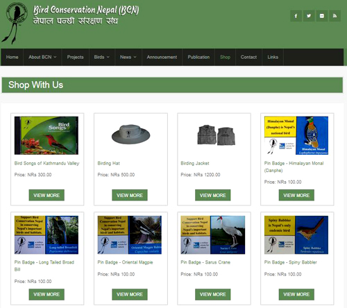Click the Oriental Magpie badge image

[130, 235]
